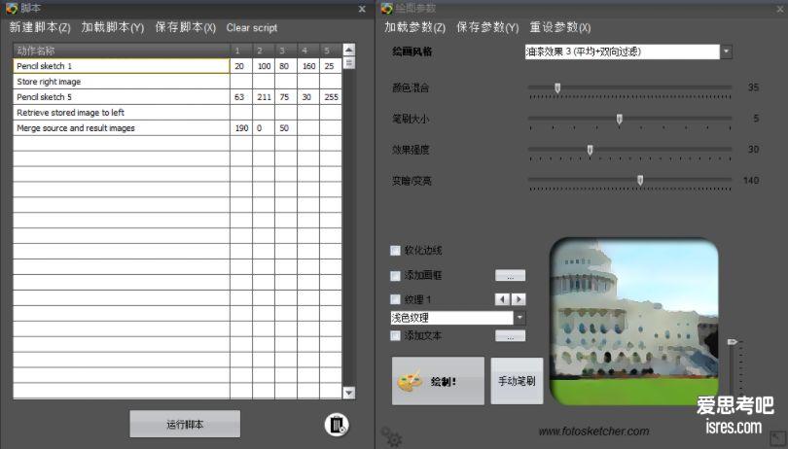Click the 绘制! draw button
The image size is (788, 449).
(438, 381)
